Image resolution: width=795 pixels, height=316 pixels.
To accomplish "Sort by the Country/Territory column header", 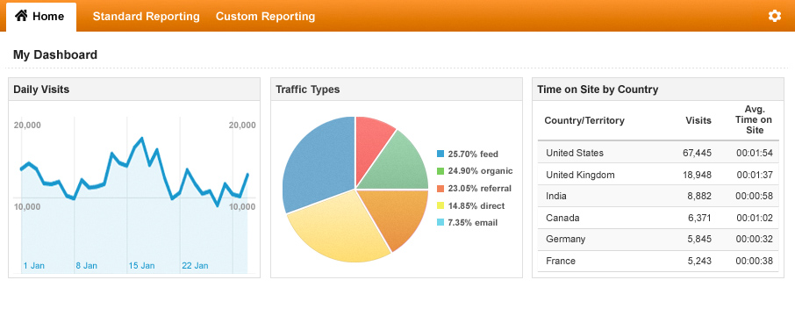I will click(584, 120).
